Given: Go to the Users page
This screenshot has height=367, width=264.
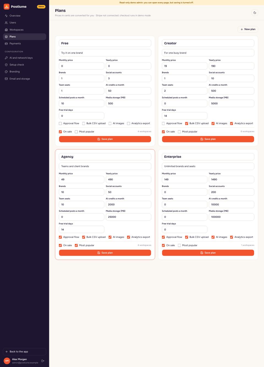Looking at the screenshot, I should [24, 23].
